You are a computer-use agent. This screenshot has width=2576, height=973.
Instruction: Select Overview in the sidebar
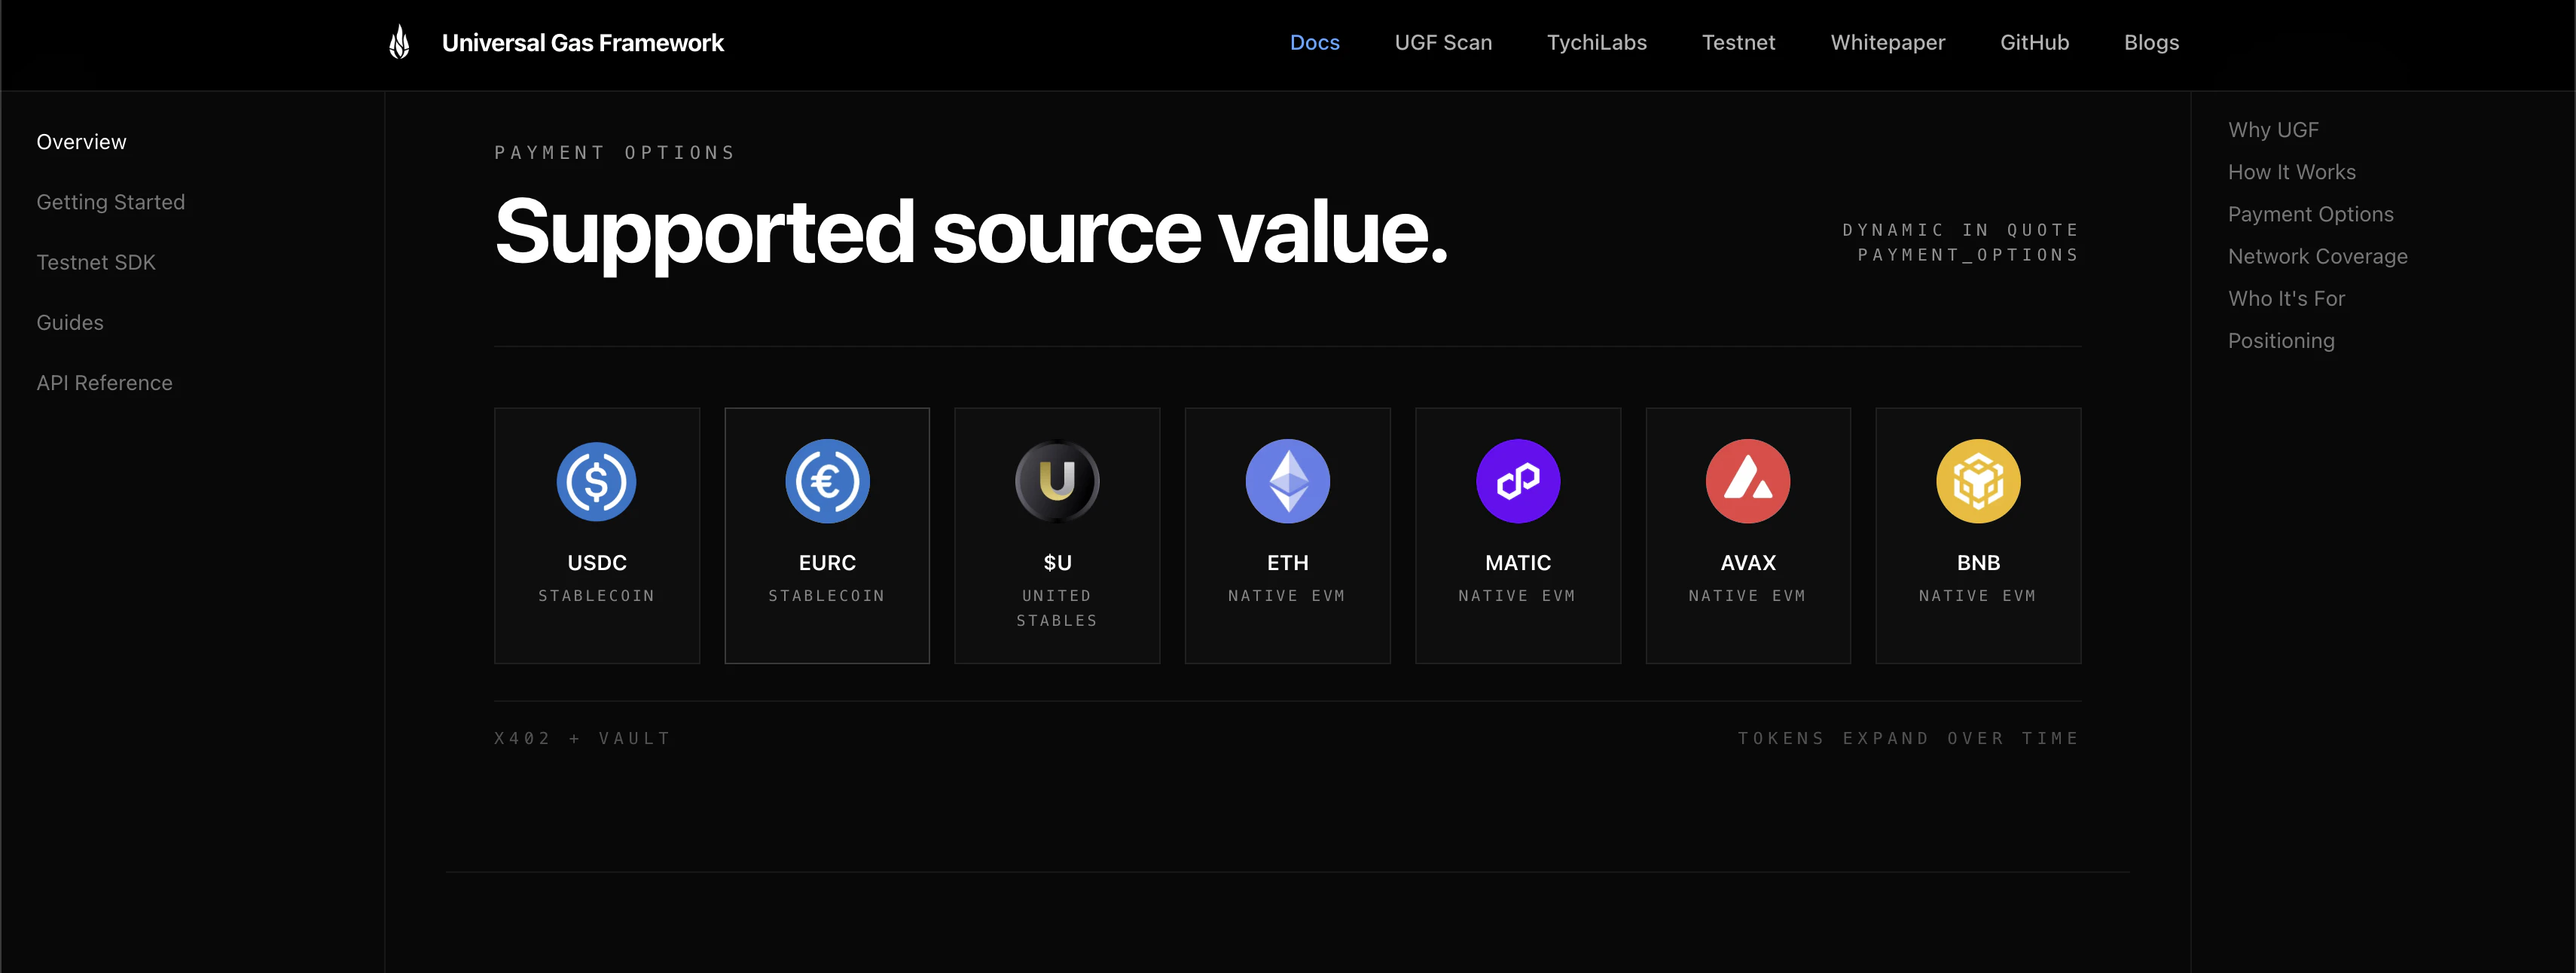pyautogui.click(x=81, y=141)
